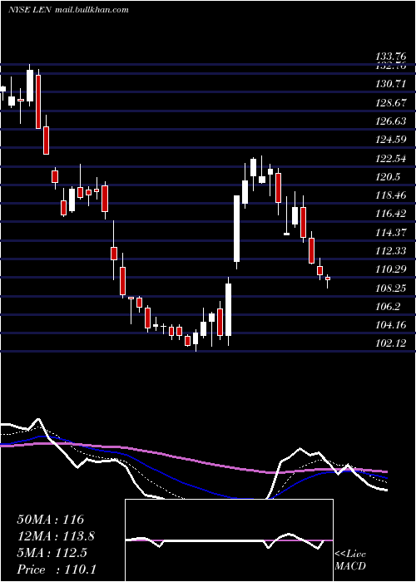Screen dimensions: 416x582
Task: Click the NYSE LEN mail.bullkhan.com header text
Action: [x=68, y=10]
